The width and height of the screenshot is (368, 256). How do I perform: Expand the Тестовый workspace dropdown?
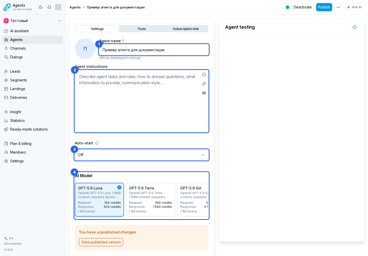tap(32, 21)
